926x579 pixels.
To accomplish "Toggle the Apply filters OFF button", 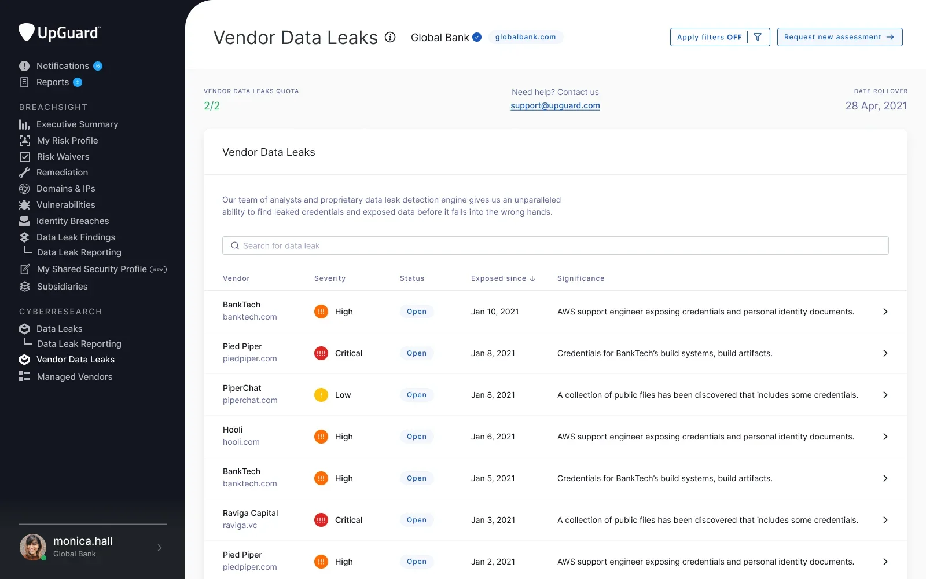I will [x=719, y=37].
